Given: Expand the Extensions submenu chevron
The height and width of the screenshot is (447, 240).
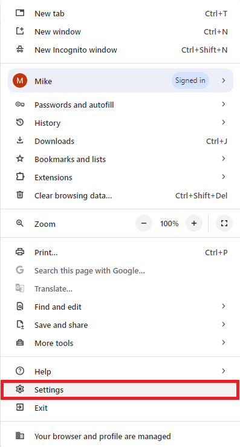Looking at the screenshot, I should pyautogui.click(x=224, y=177).
